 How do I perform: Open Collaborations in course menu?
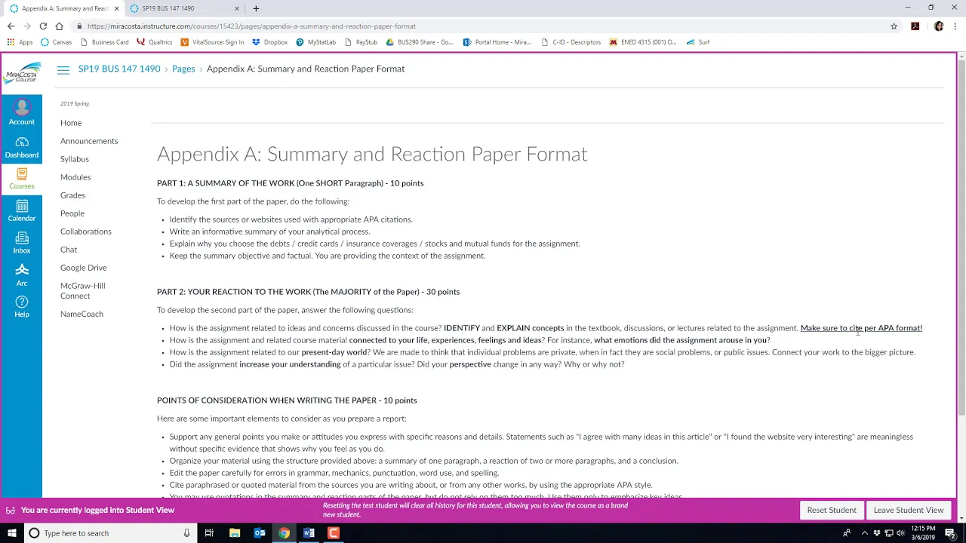point(86,232)
